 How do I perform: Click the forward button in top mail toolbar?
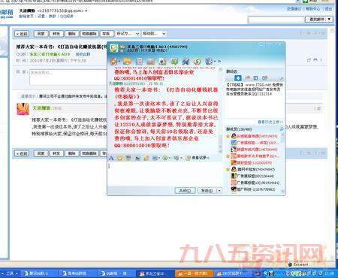click(56, 34)
